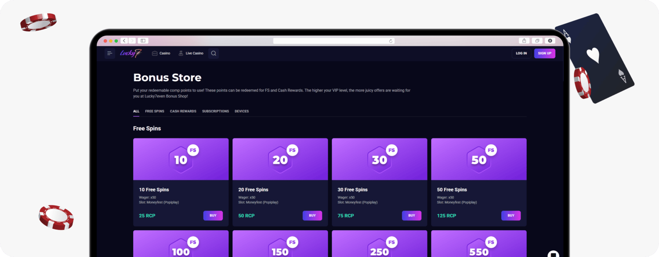The image size is (659, 257).
Task: Buy the 30 Free Spins offer
Action: click(x=412, y=216)
